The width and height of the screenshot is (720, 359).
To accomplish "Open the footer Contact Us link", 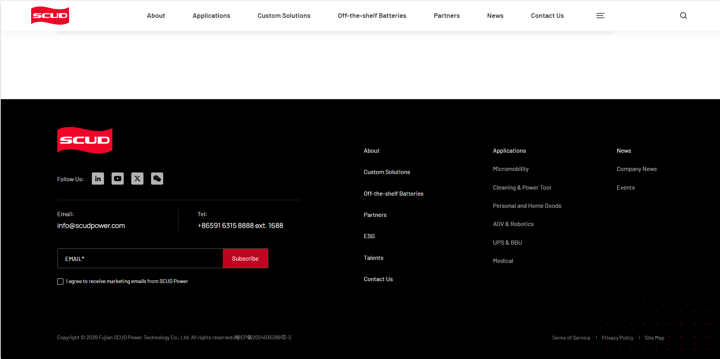I will (378, 279).
